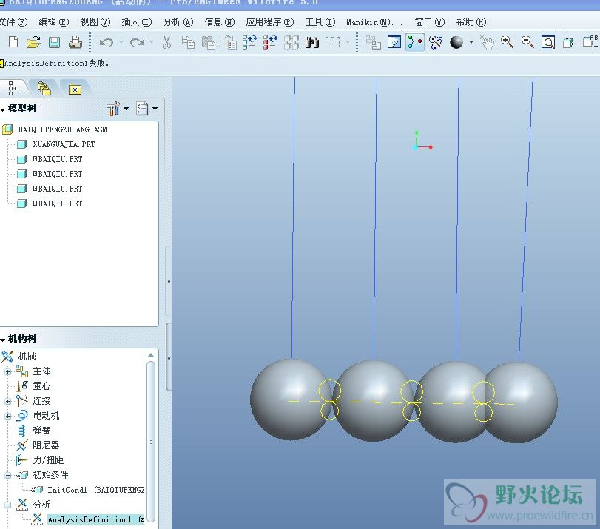Click the reorient view icon
The height and width of the screenshot is (529, 600).
(569, 42)
